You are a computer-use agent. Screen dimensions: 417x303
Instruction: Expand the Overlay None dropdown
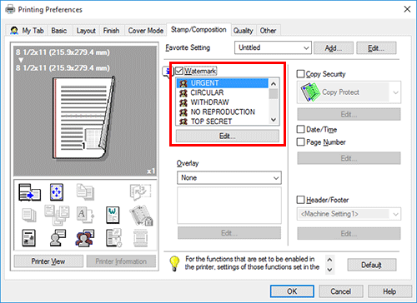[229, 178]
